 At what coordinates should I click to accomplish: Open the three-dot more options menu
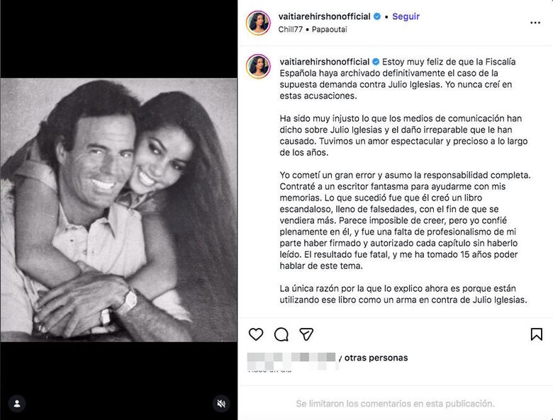(x=535, y=23)
